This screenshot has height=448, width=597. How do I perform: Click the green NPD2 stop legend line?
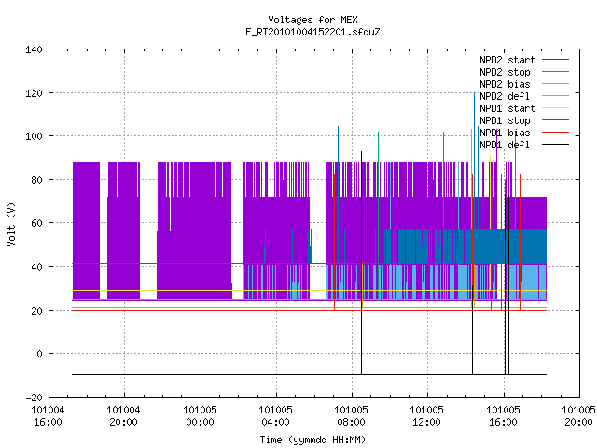click(x=556, y=71)
